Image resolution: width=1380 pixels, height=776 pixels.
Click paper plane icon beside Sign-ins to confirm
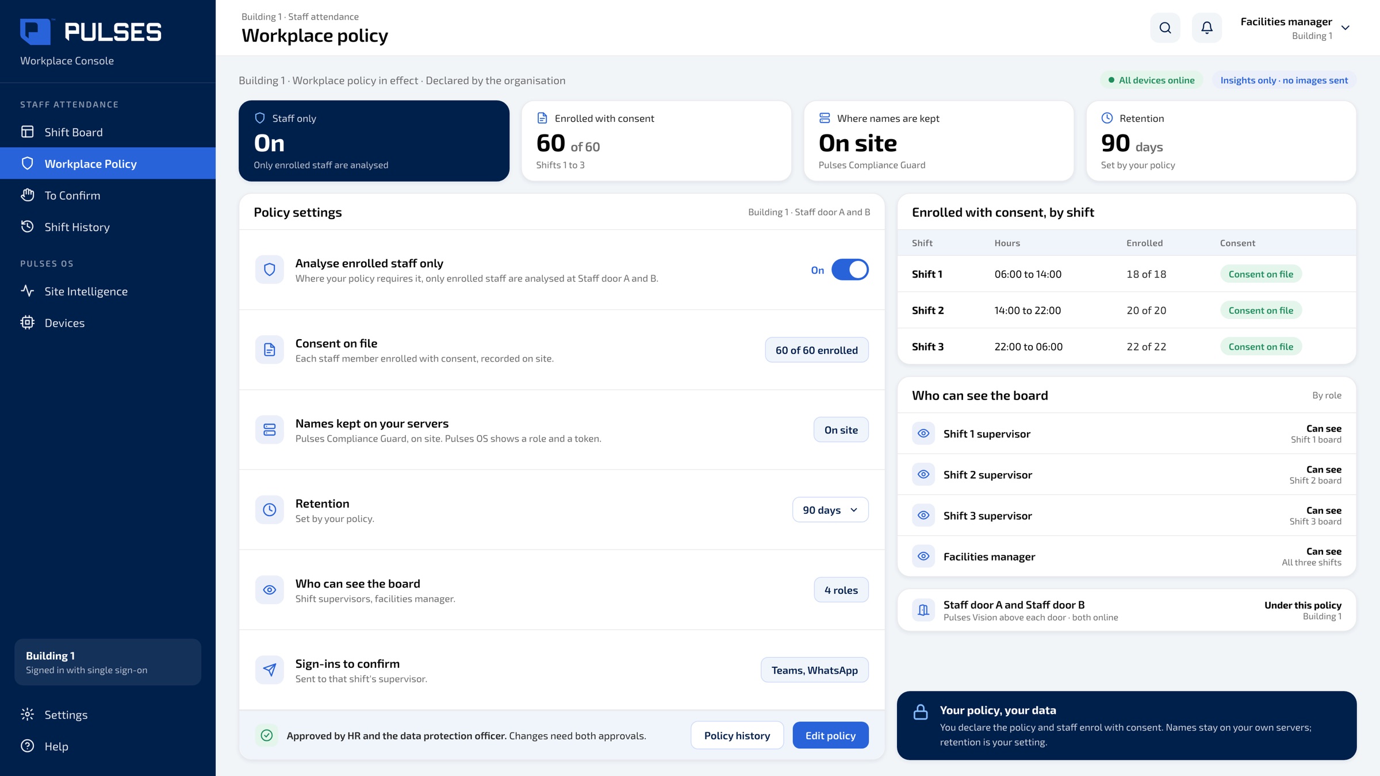tap(269, 670)
